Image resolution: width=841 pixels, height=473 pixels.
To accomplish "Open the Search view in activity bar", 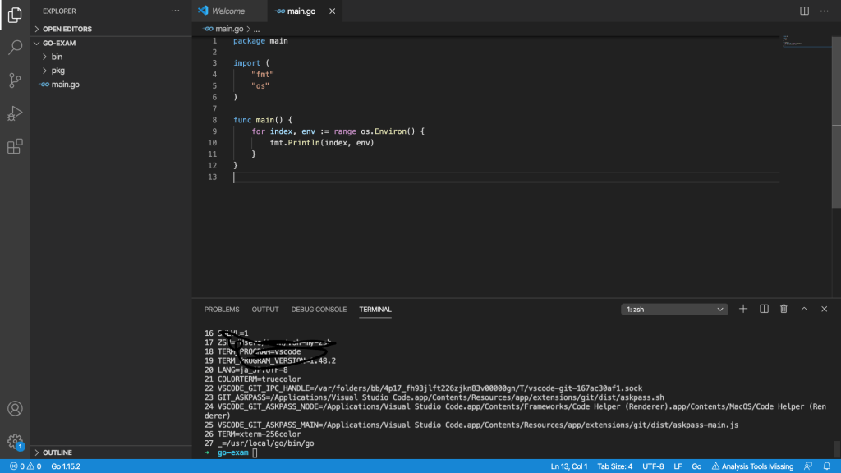I will pyautogui.click(x=15, y=48).
